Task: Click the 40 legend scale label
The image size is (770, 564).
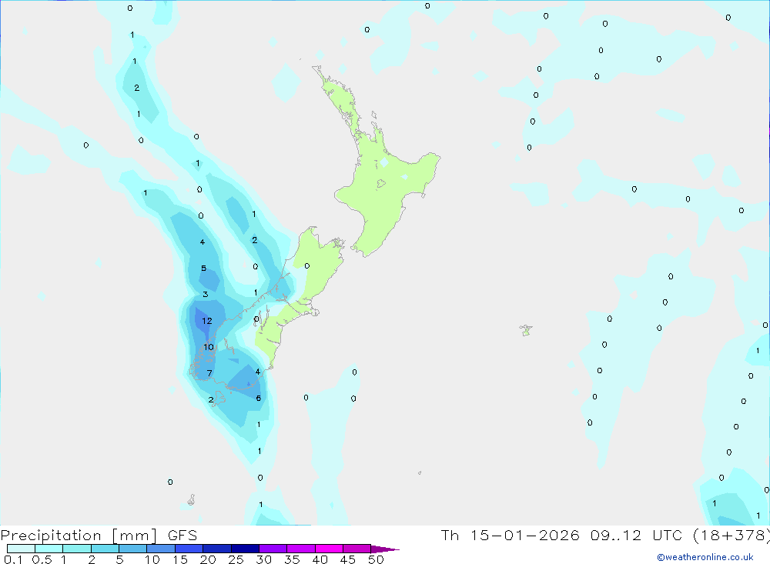Action: [320, 559]
